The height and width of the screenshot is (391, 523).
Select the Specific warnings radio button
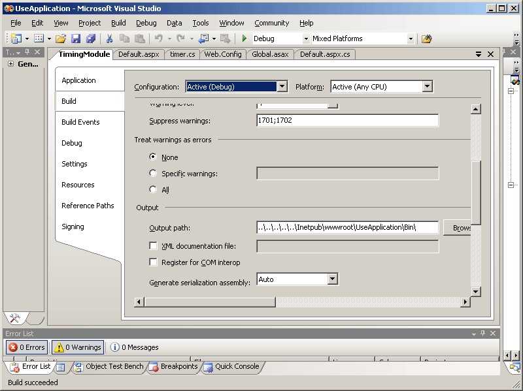coord(153,174)
